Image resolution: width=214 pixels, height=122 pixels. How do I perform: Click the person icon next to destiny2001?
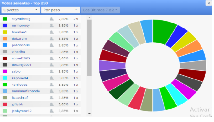click(x=51, y=65)
